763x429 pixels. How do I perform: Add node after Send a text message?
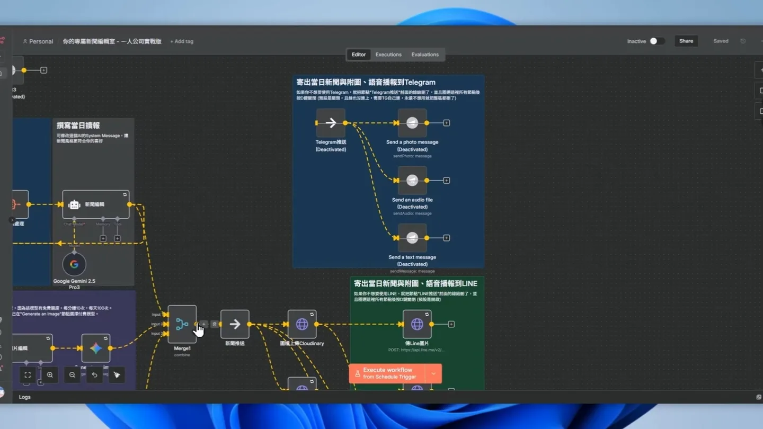point(447,238)
